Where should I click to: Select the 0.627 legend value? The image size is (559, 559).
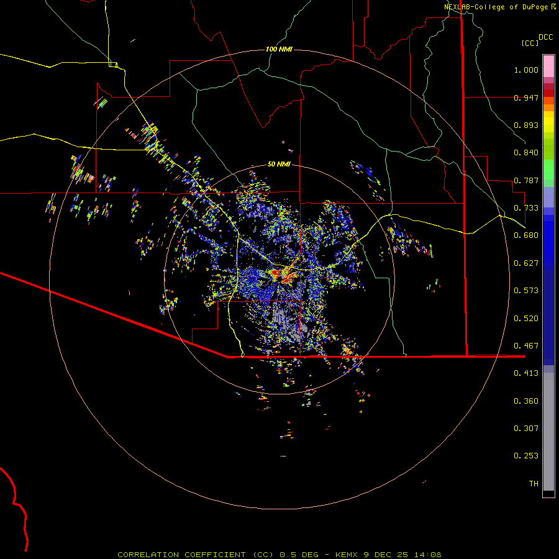tap(526, 263)
